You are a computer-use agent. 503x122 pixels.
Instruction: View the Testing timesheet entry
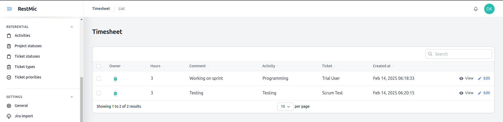[466, 93]
